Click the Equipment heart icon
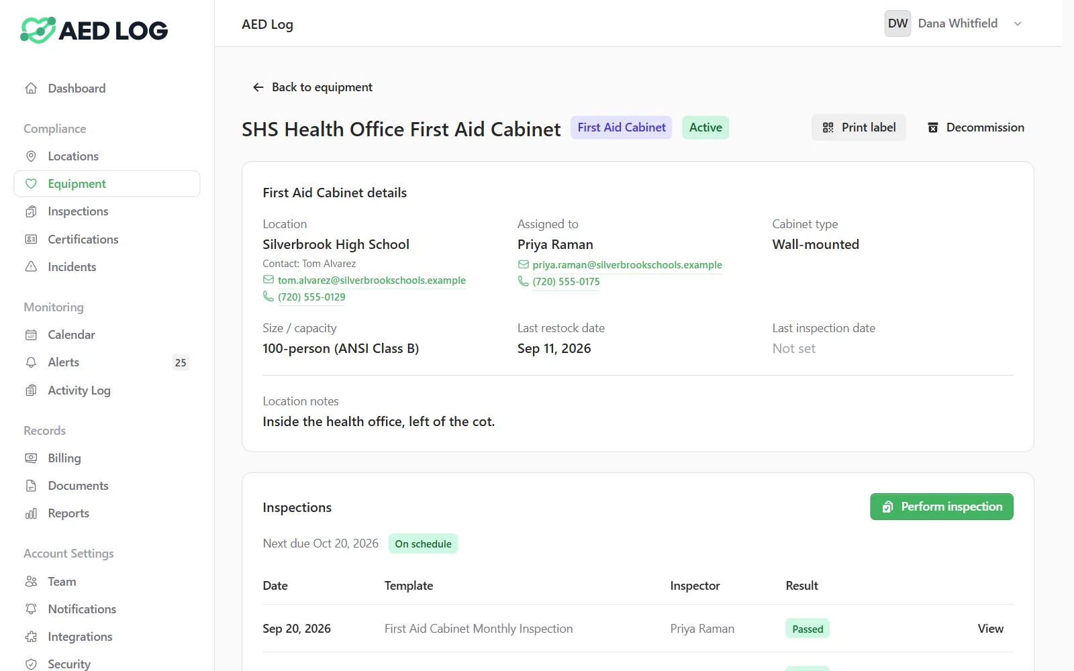Viewport: 1074px width, 671px height. tap(31, 184)
